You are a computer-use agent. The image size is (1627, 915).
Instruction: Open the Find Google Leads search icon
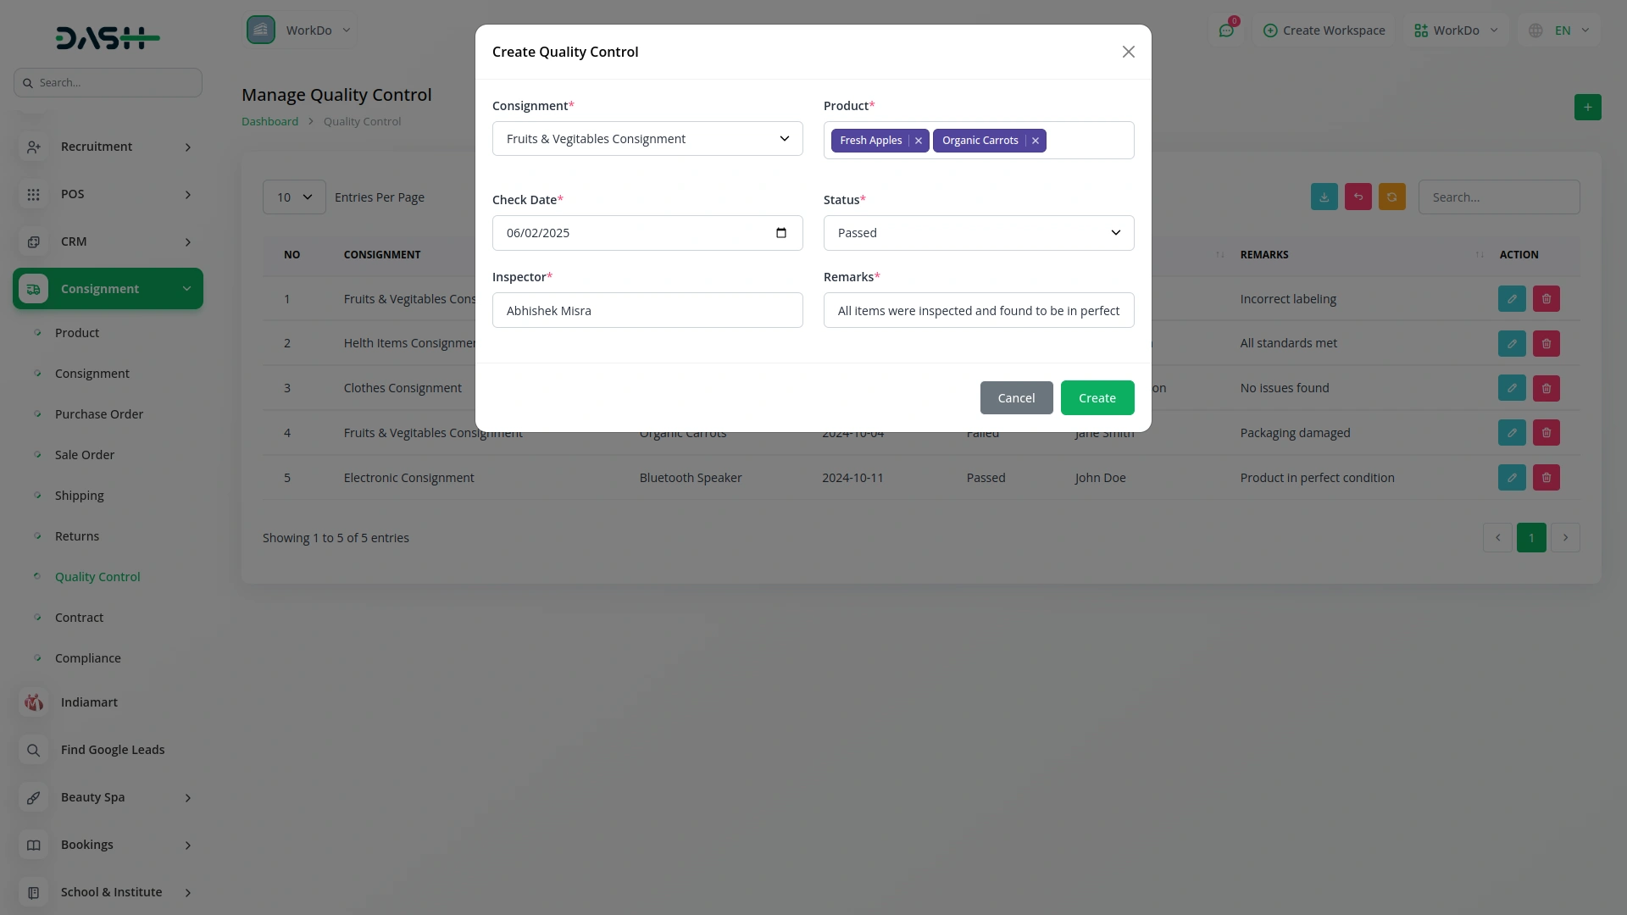(33, 750)
